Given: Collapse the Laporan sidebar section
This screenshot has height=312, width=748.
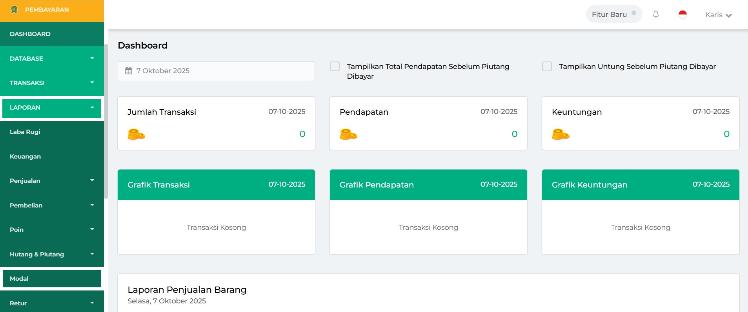Looking at the screenshot, I should [52, 108].
